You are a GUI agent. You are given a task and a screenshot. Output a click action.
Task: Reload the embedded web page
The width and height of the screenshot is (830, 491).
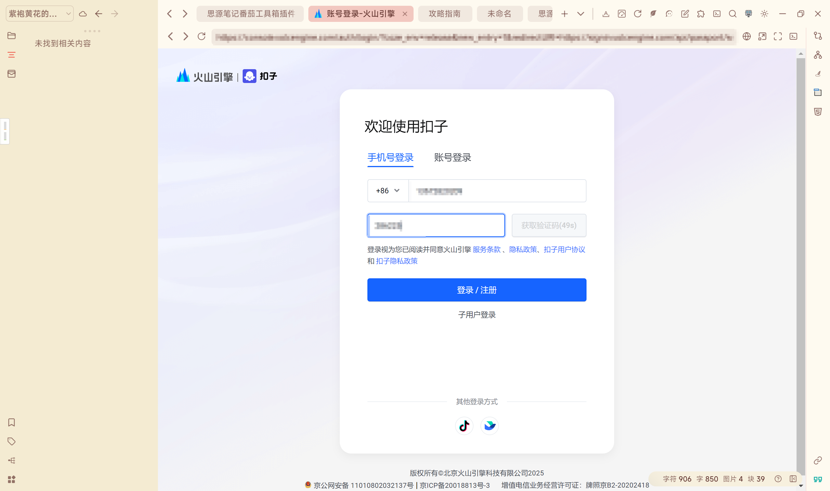(201, 36)
